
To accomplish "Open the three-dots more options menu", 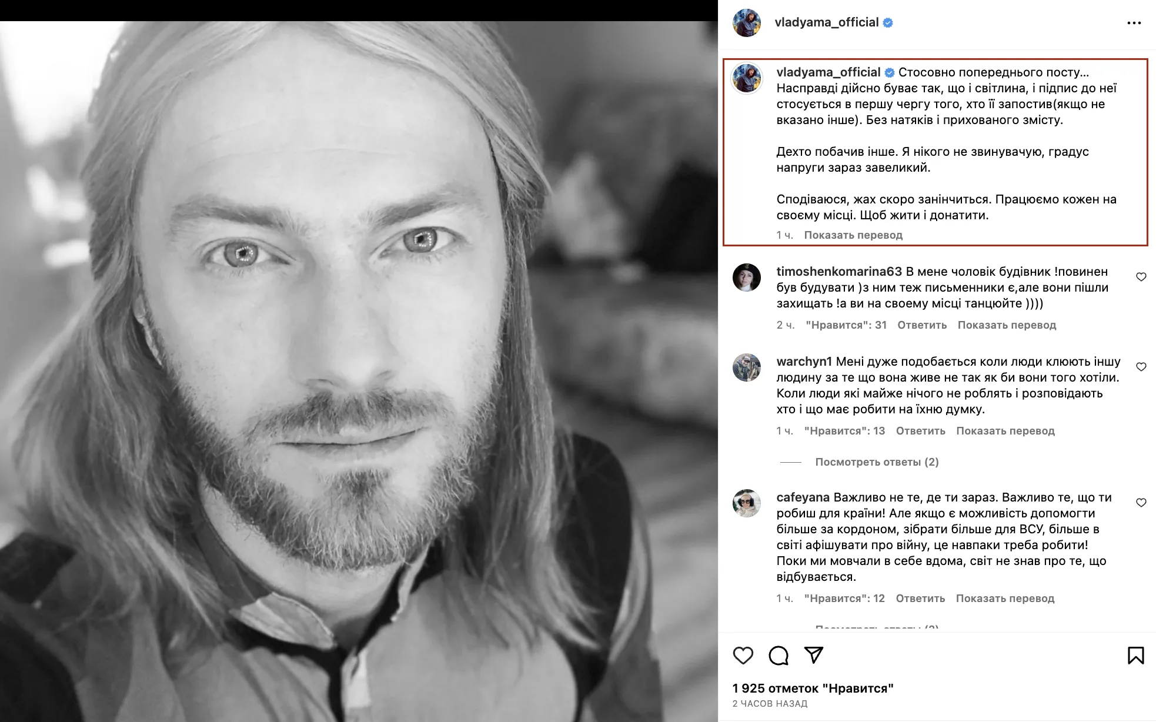I will click(x=1134, y=23).
